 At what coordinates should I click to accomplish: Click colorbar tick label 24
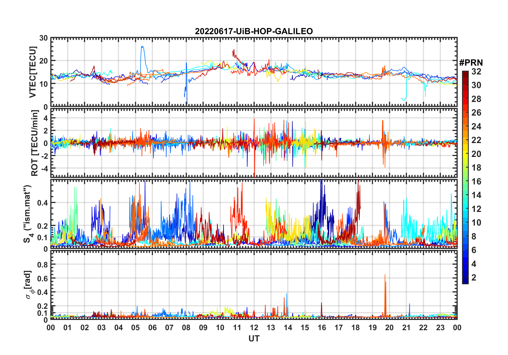coord(476,127)
